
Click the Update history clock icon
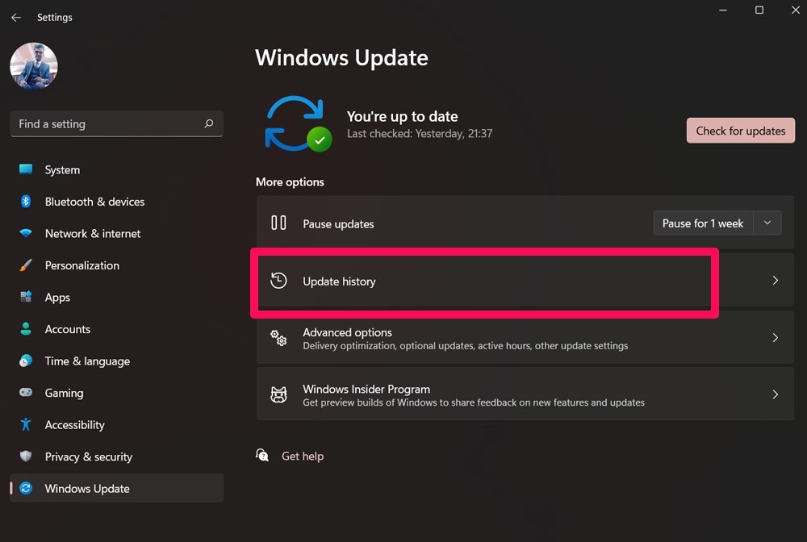pyautogui.click(x=278, y=281)
